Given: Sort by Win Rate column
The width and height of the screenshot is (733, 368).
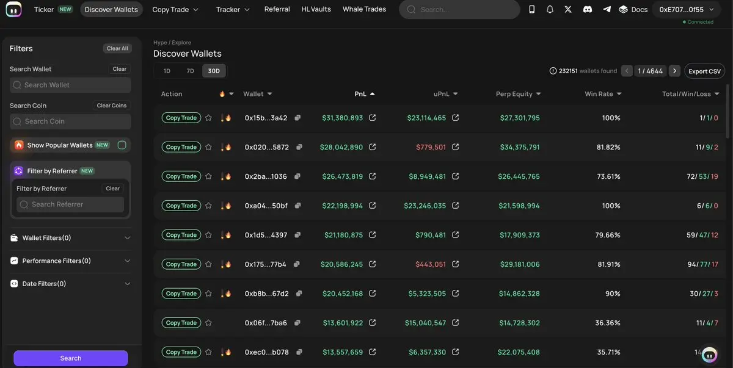Looking at the screenshot, I should [603, 94].
